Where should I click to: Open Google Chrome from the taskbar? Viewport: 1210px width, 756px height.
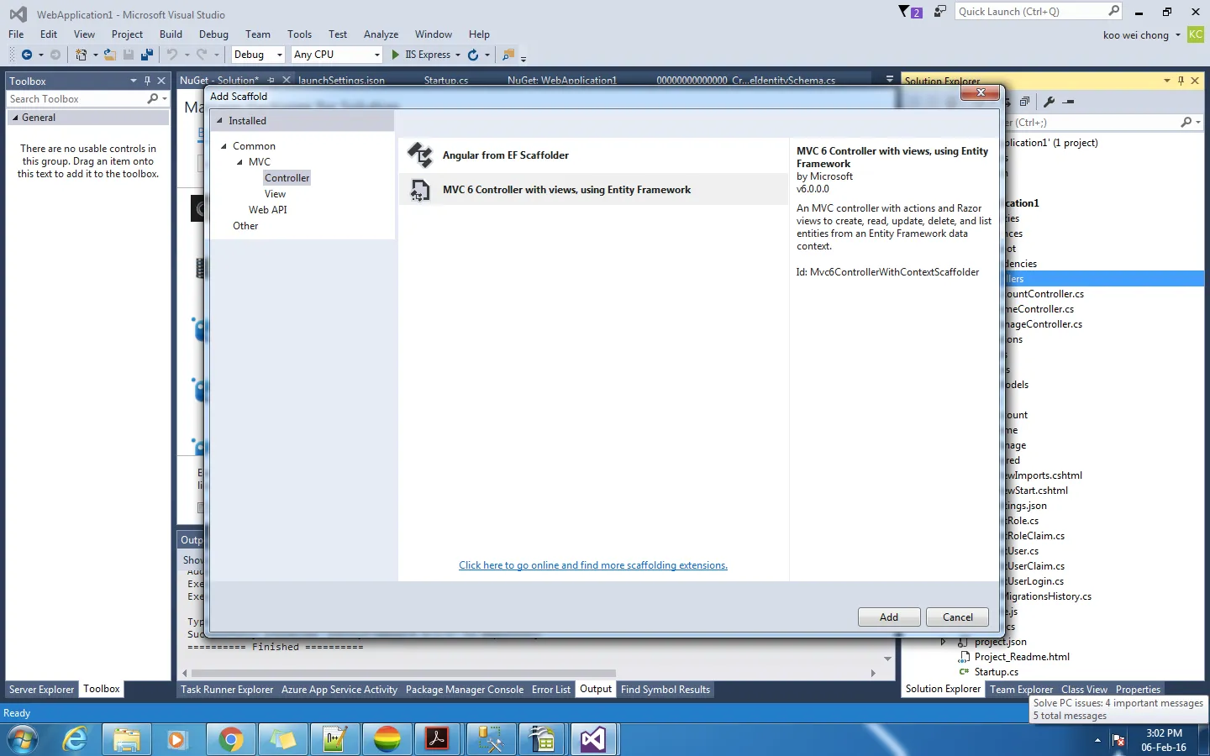pos(230,739)
